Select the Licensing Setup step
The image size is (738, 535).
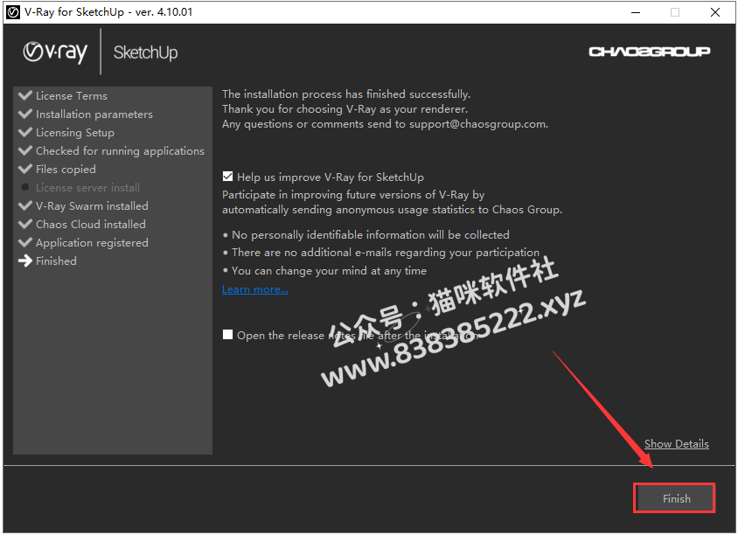pyautogui.click(x=75, y=133)
